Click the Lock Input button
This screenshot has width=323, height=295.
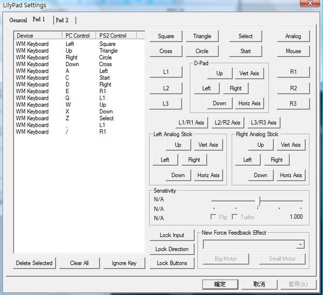point(172,235)
